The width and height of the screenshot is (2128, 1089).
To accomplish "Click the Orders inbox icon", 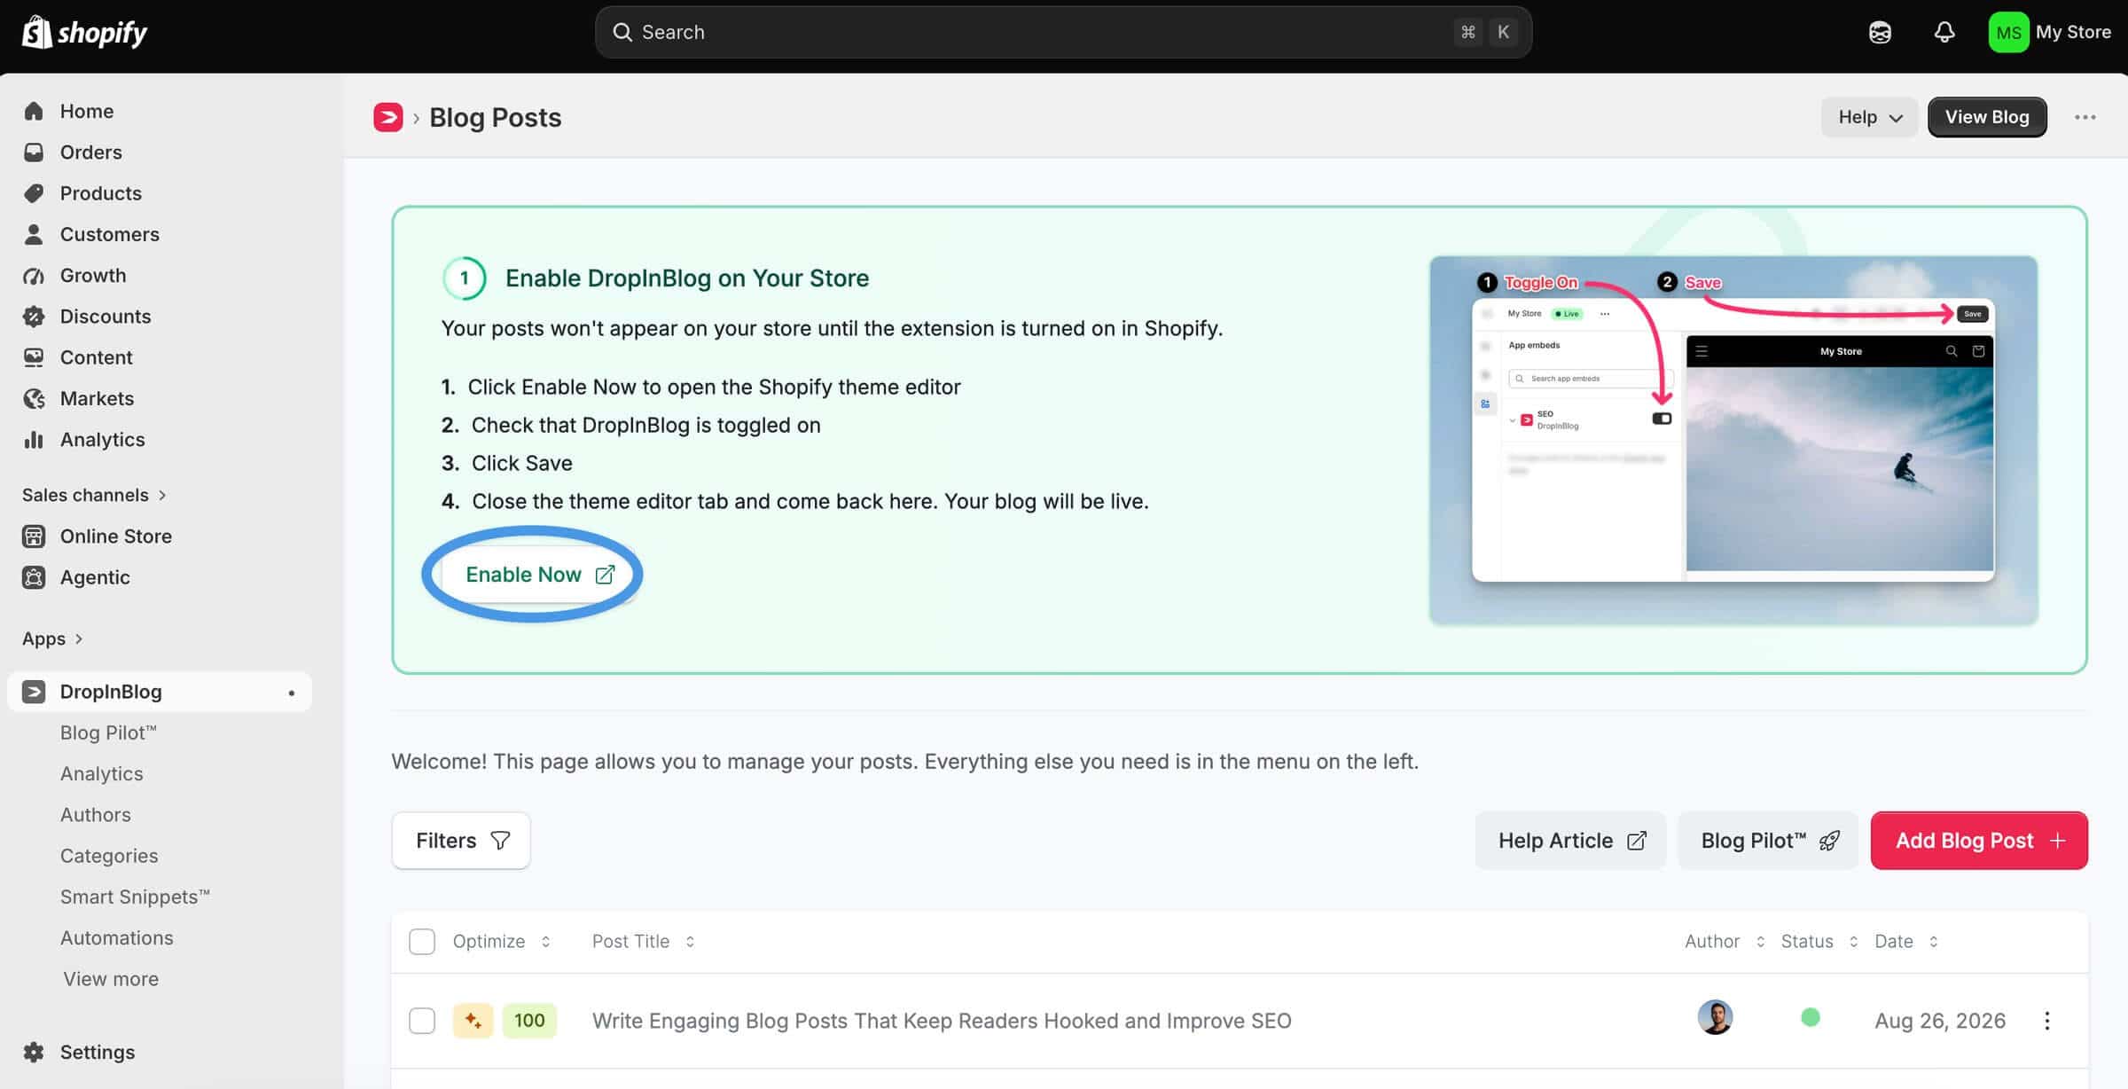I will point(34,152).
